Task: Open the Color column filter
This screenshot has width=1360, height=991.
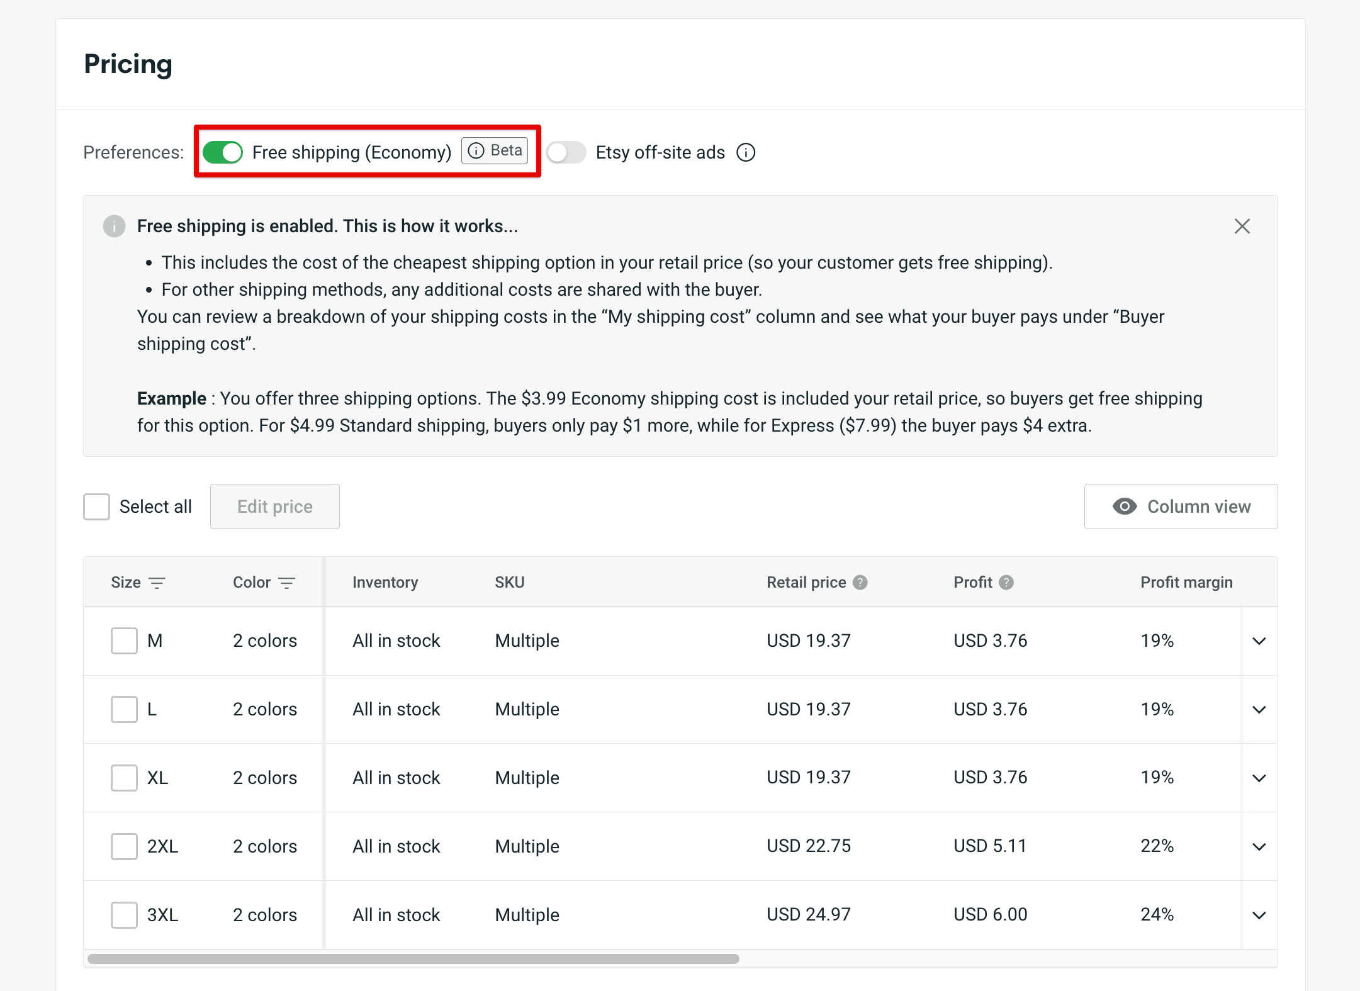Action: coord(288,583)
